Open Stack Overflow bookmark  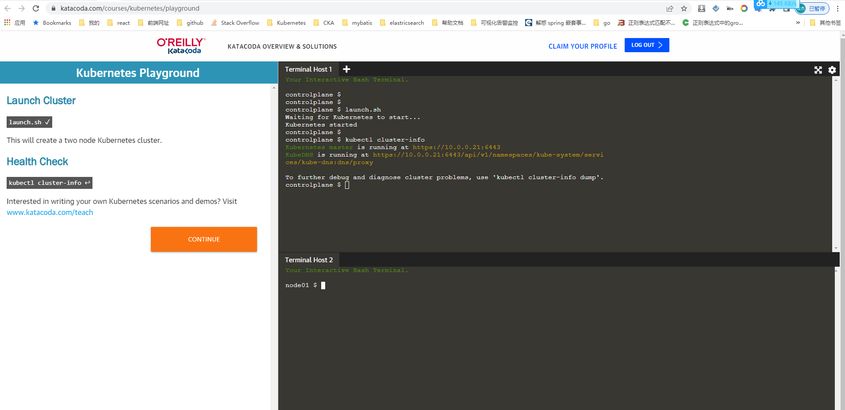(235, 23)
